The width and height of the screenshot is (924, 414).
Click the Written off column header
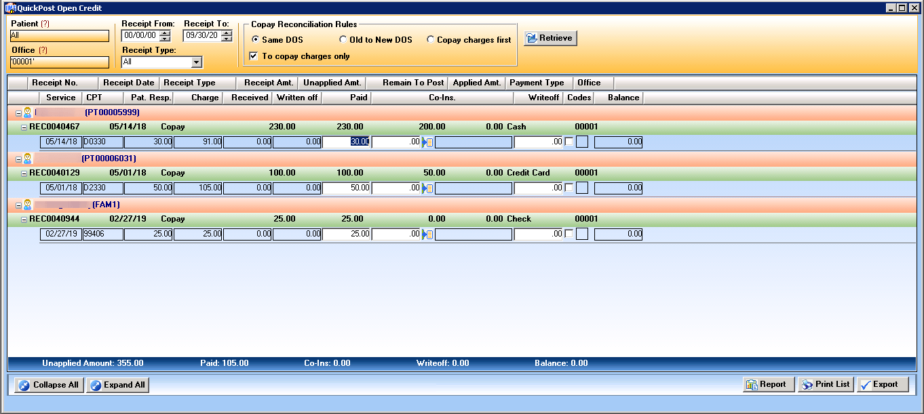click(297, 98)
